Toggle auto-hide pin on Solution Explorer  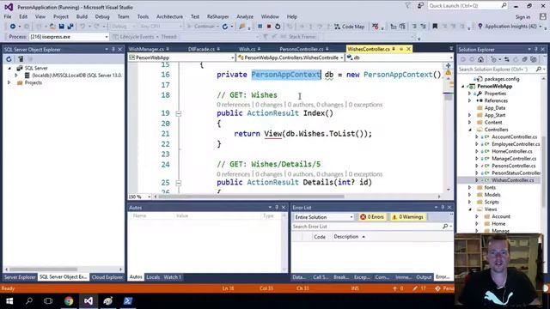coord(536,50)
